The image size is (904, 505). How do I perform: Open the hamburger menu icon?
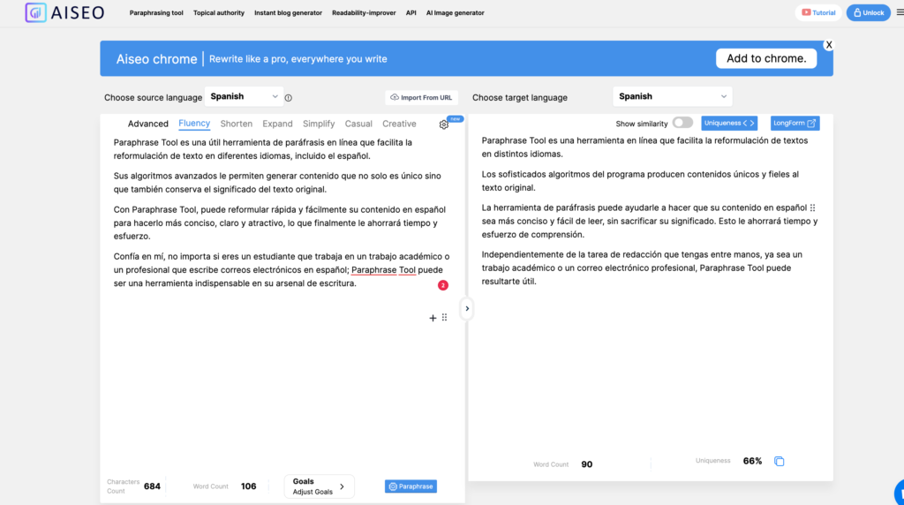point(900,12)
